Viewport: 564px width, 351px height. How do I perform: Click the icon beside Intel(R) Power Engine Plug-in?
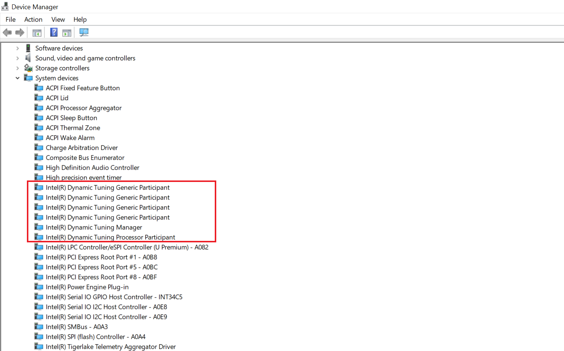pyautogui.click(x=39, y=287)
